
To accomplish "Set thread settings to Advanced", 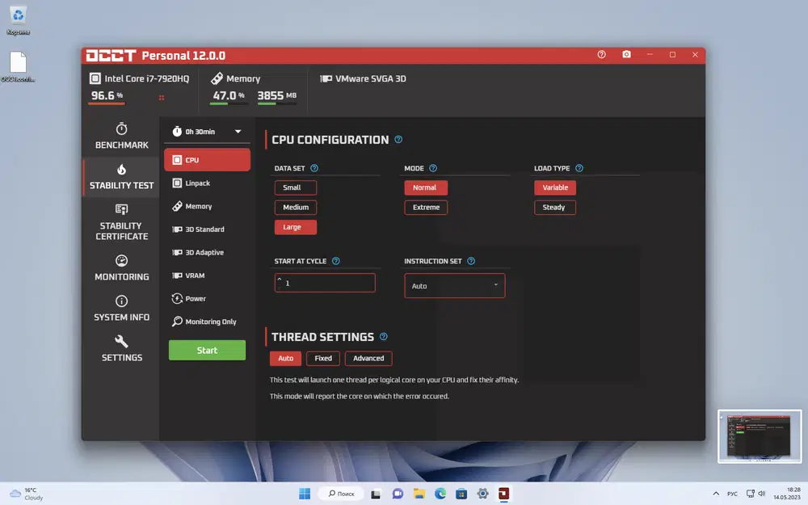I will pyautogui.click(x=368, y=358).
